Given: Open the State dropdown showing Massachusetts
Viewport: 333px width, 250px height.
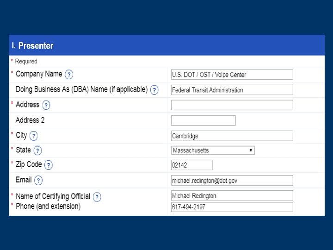Looking at the screenshot, I should tap(213, 150).
